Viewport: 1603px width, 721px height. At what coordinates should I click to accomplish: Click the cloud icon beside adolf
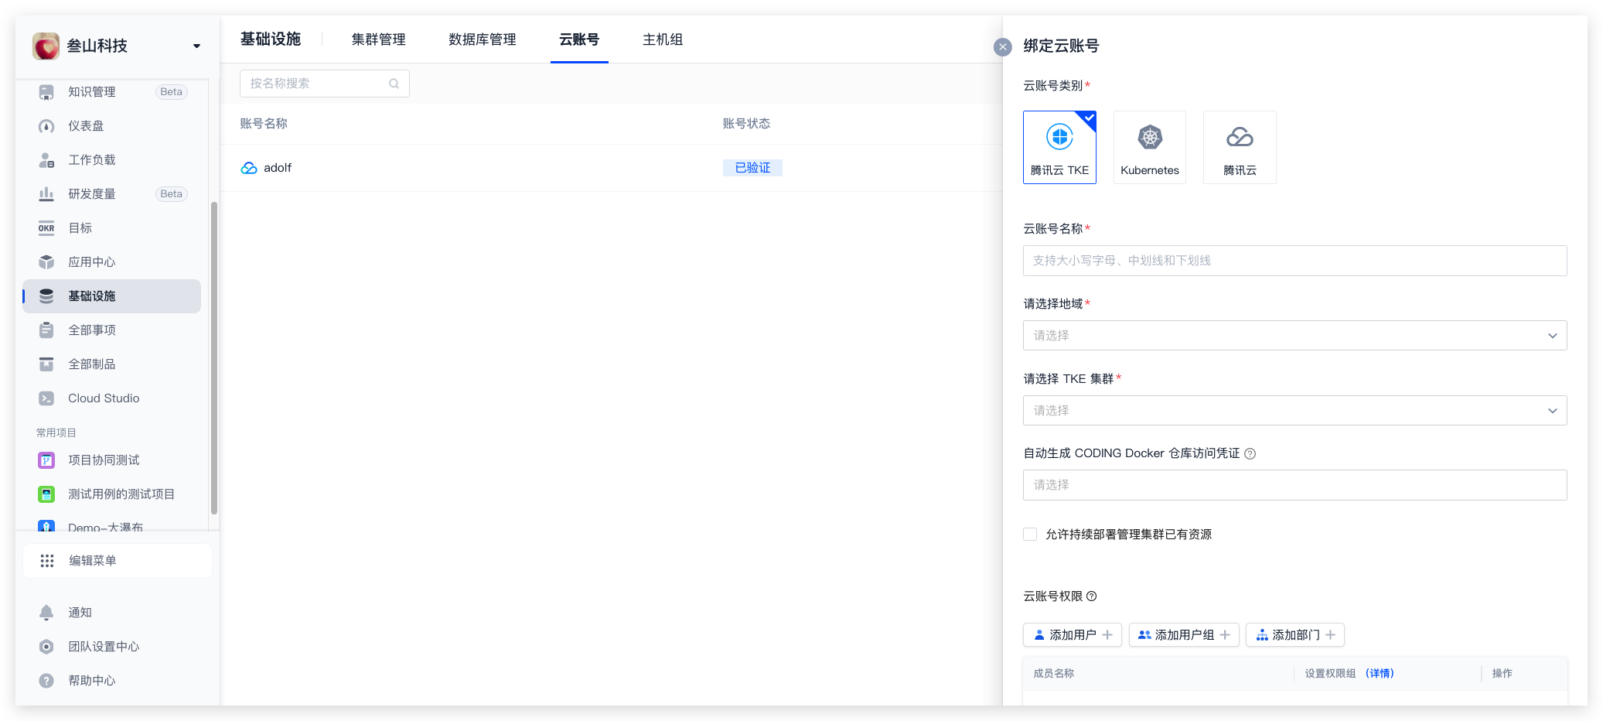(x=249, y=168)
